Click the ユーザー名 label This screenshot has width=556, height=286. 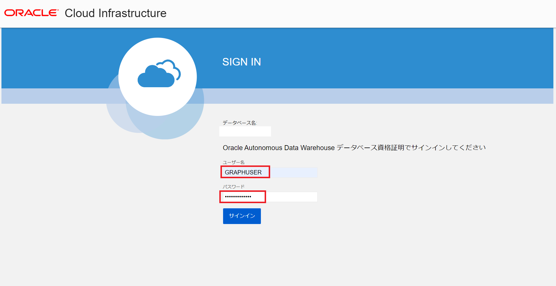click(x=233, y=162)
